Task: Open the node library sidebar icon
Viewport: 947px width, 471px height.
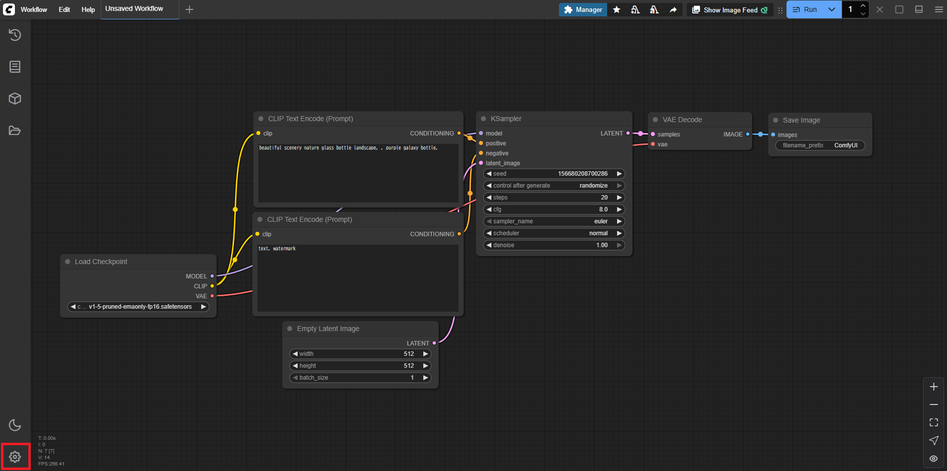Action: [x=15, y=67]
